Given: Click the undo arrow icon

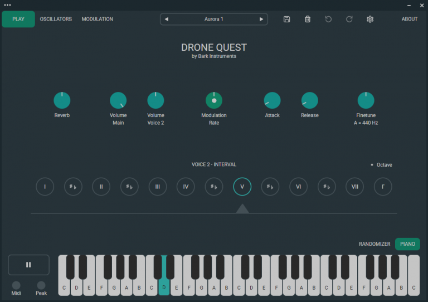Looking at the screenshot, I should [x=328, y=19].
